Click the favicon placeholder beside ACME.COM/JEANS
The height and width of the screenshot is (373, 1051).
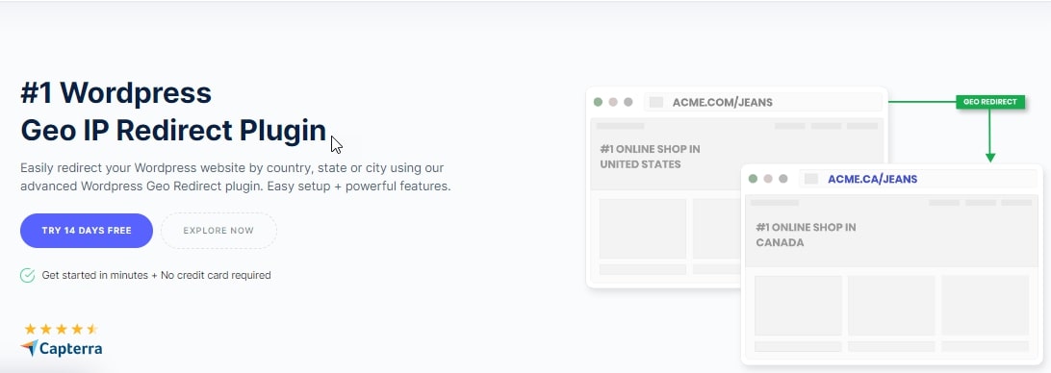coord(656,103)
